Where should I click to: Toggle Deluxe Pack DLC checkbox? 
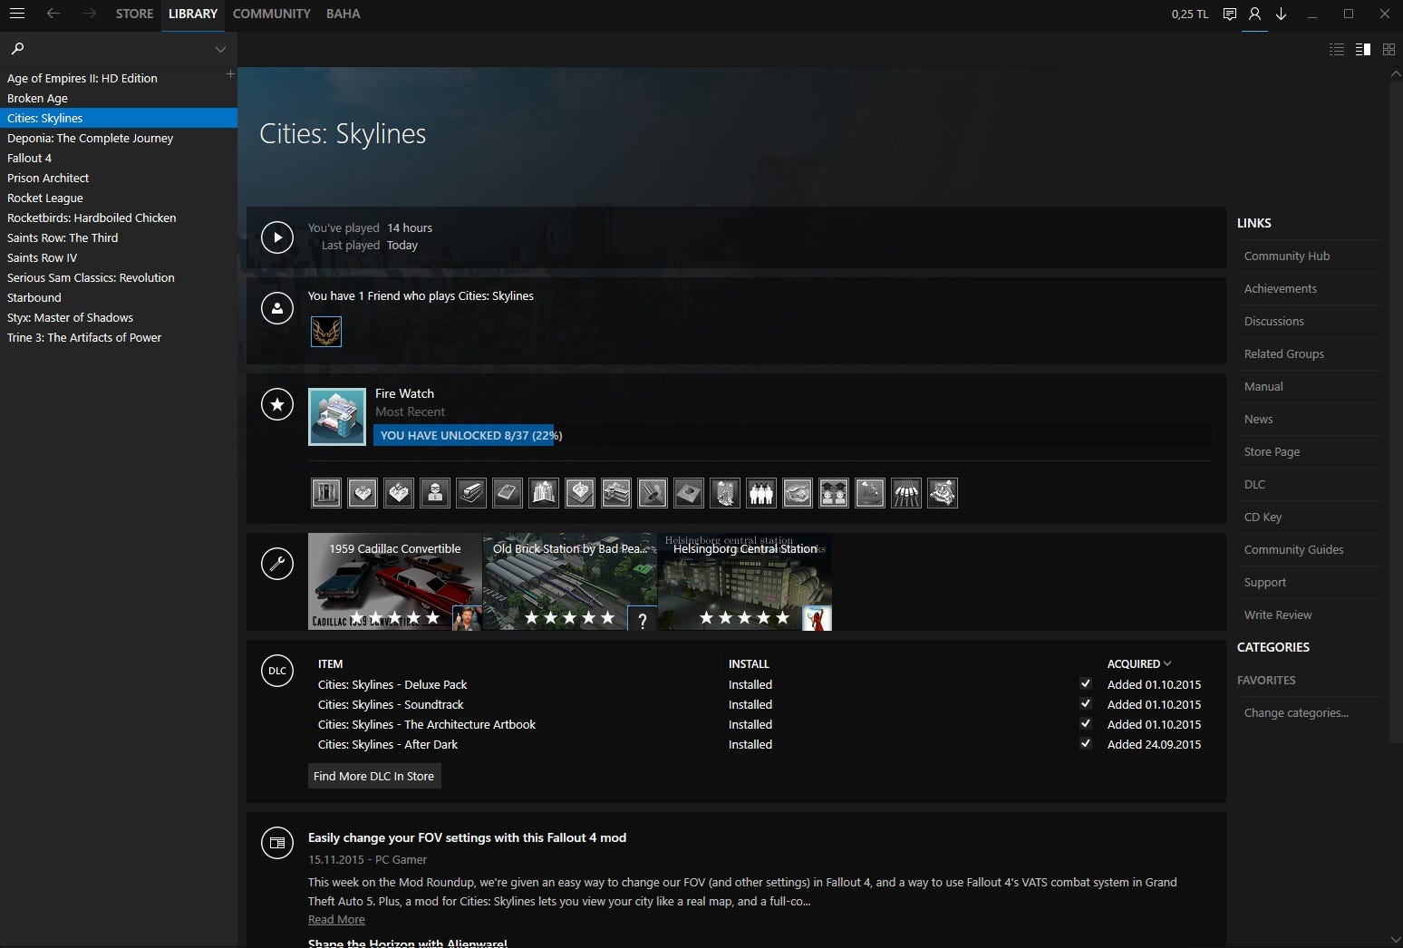[x=1086, y=683]
